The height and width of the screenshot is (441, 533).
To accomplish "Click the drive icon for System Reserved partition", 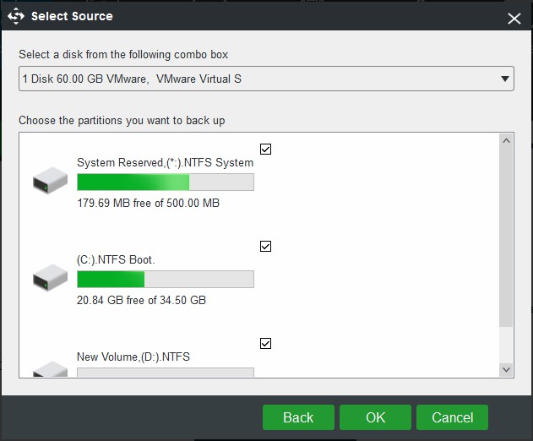I will coord(50,180).
